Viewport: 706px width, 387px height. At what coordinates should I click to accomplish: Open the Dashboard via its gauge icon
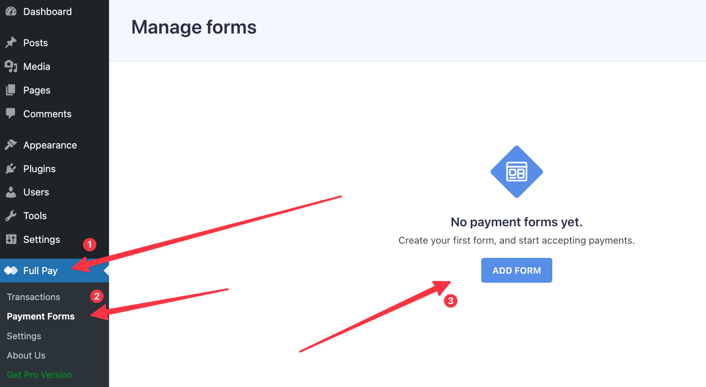tap(11, 11)
